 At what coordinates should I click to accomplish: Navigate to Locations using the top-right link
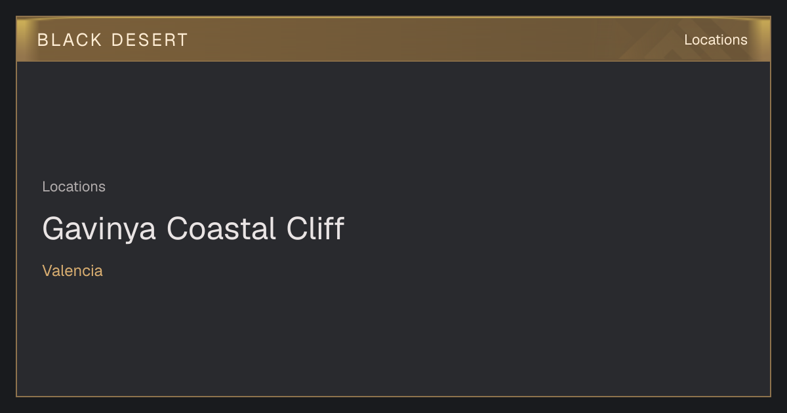coord(716,40)
